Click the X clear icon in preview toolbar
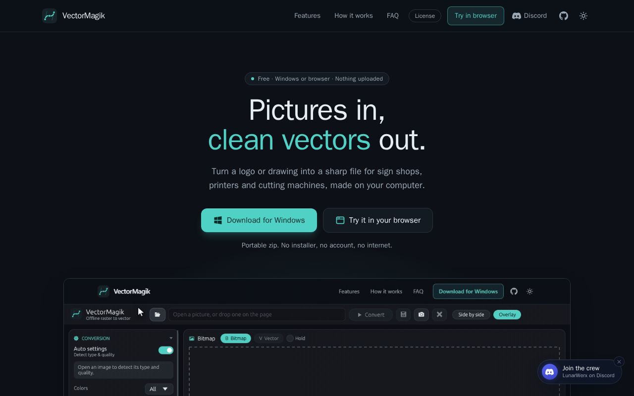Image resolution: width=634 pixels, height=396 pixels. tap(439, 314)
